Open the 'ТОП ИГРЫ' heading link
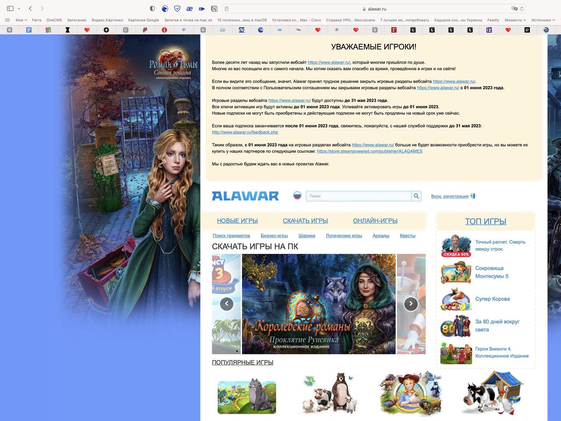Screen dimensions: 561x421 pos(486,221)
